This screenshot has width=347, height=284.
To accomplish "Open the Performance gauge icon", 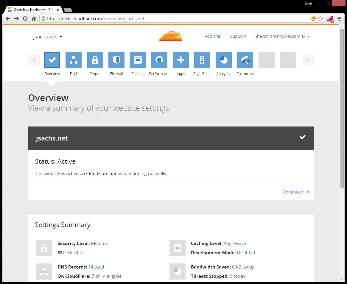I will click(x=159, y=60).
